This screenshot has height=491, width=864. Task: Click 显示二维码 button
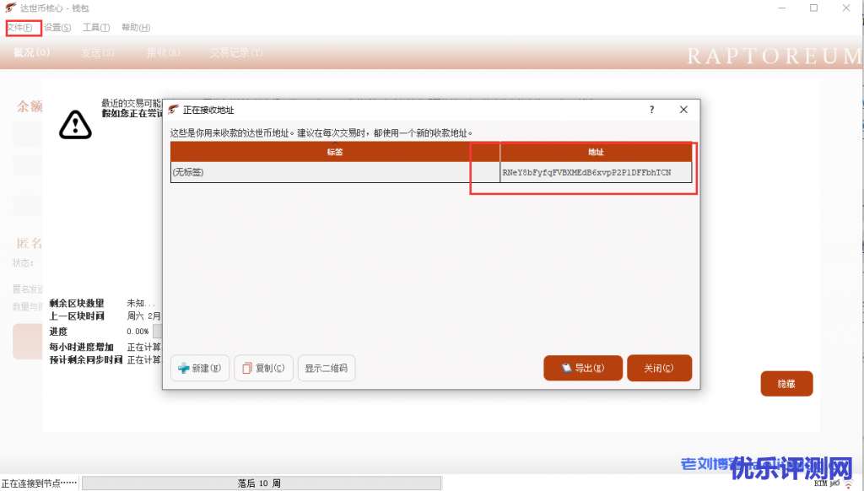pos(327,368)
